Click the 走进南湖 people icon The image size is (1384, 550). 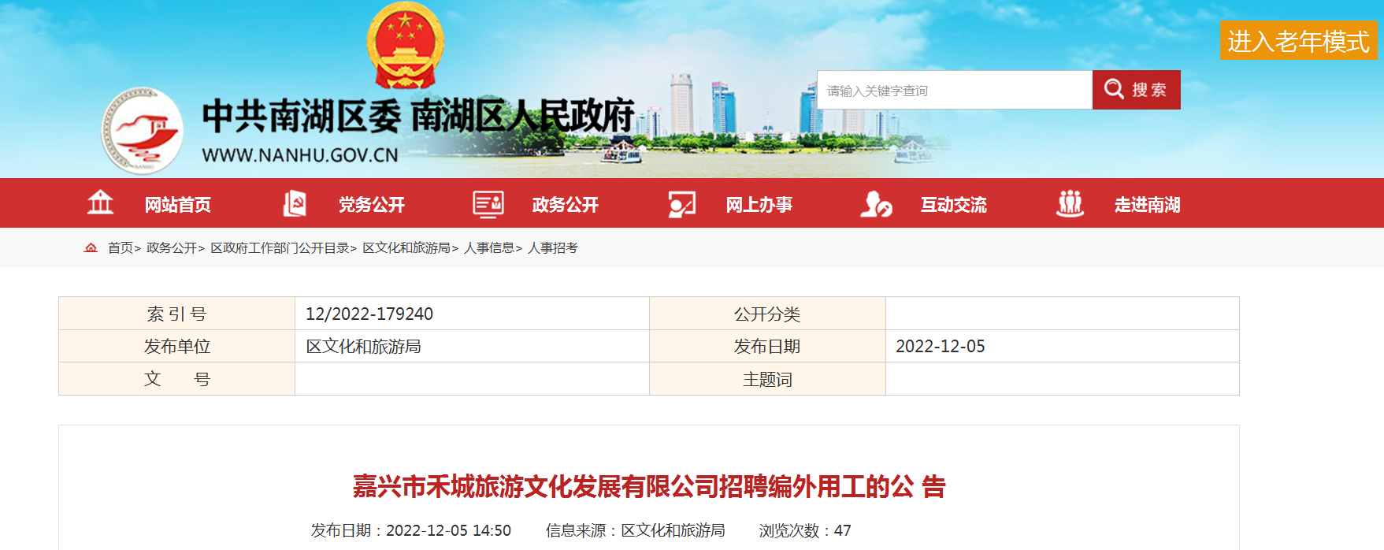click(x=1070, y=203)
